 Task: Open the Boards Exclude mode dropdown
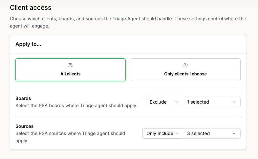164,102
